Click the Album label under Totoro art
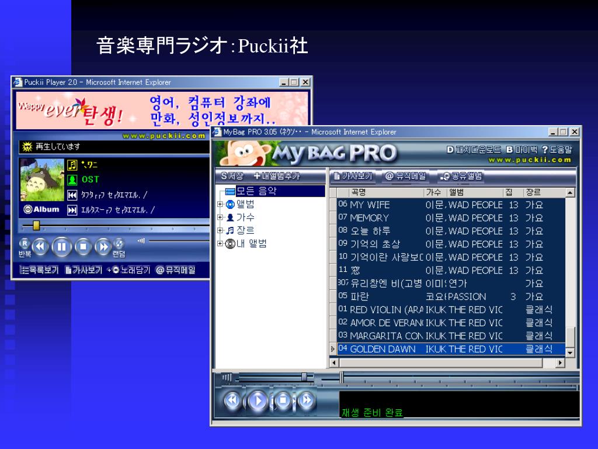598x449 pixels. click(42, 209)
